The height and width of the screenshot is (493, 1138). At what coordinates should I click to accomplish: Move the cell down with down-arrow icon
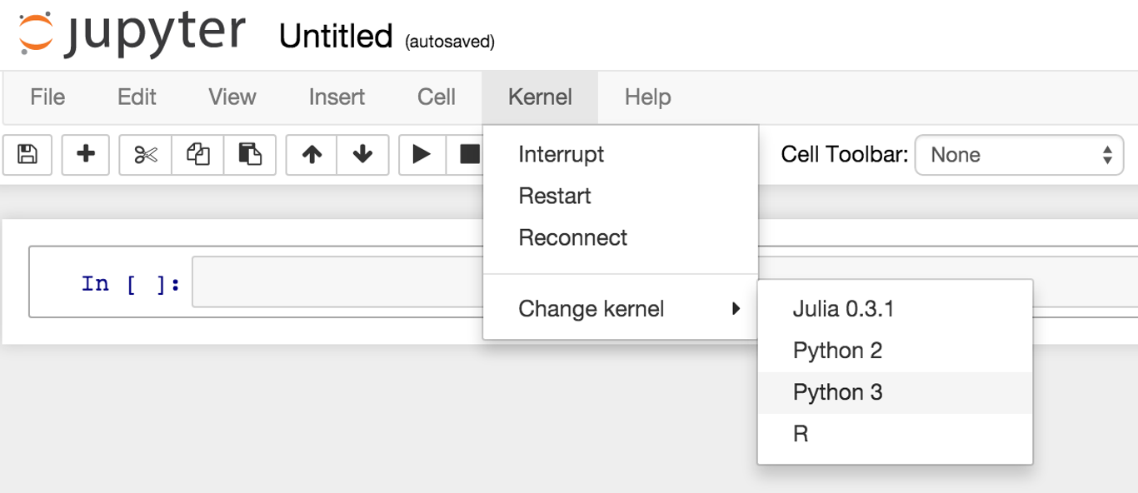pyautogui.click(x=363, y=155)
